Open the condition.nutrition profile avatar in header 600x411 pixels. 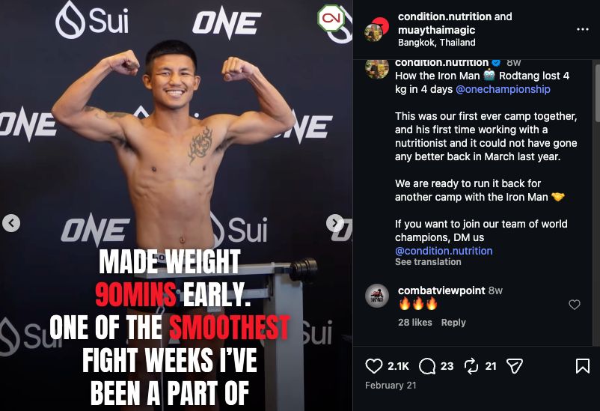point(375,29)
